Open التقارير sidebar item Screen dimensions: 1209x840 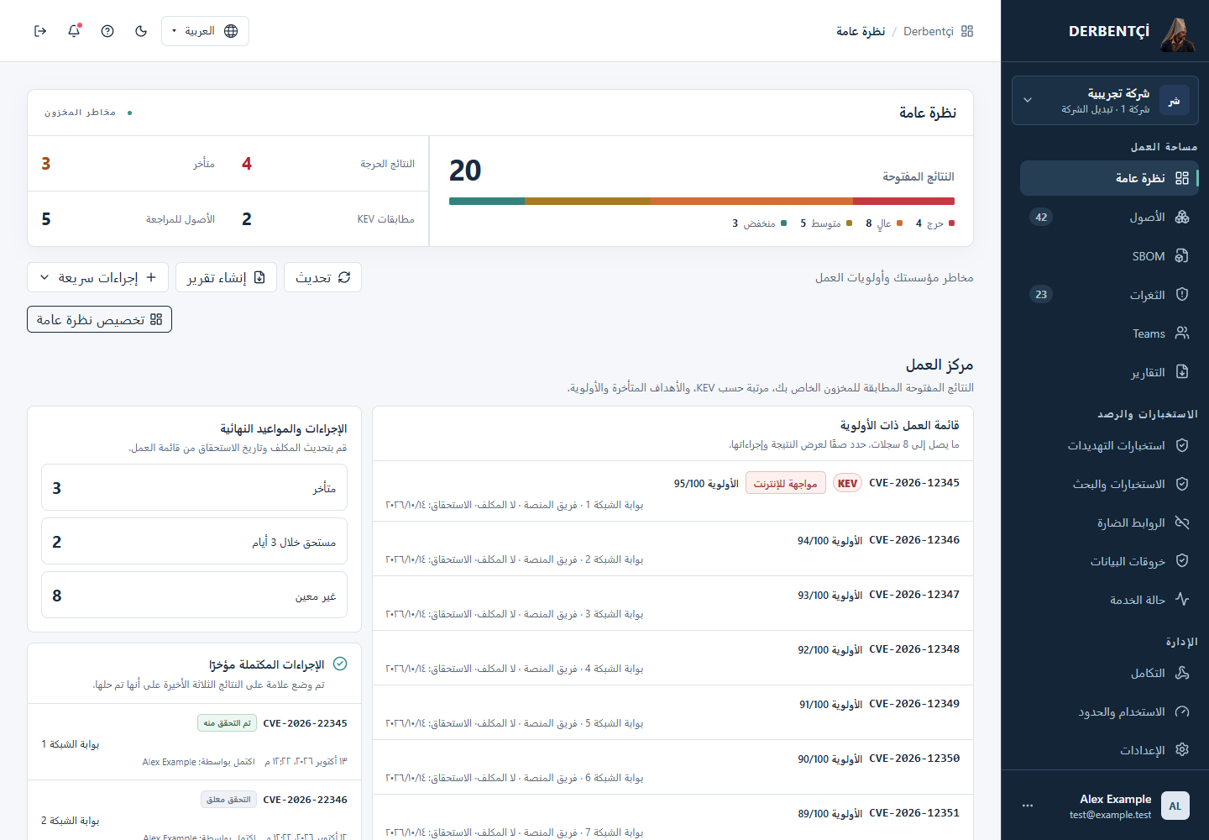[x=1109, y=372]
